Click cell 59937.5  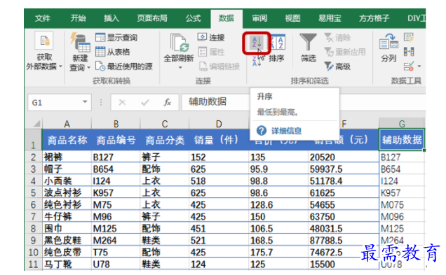pyautogui.click(x=344, y=169)
